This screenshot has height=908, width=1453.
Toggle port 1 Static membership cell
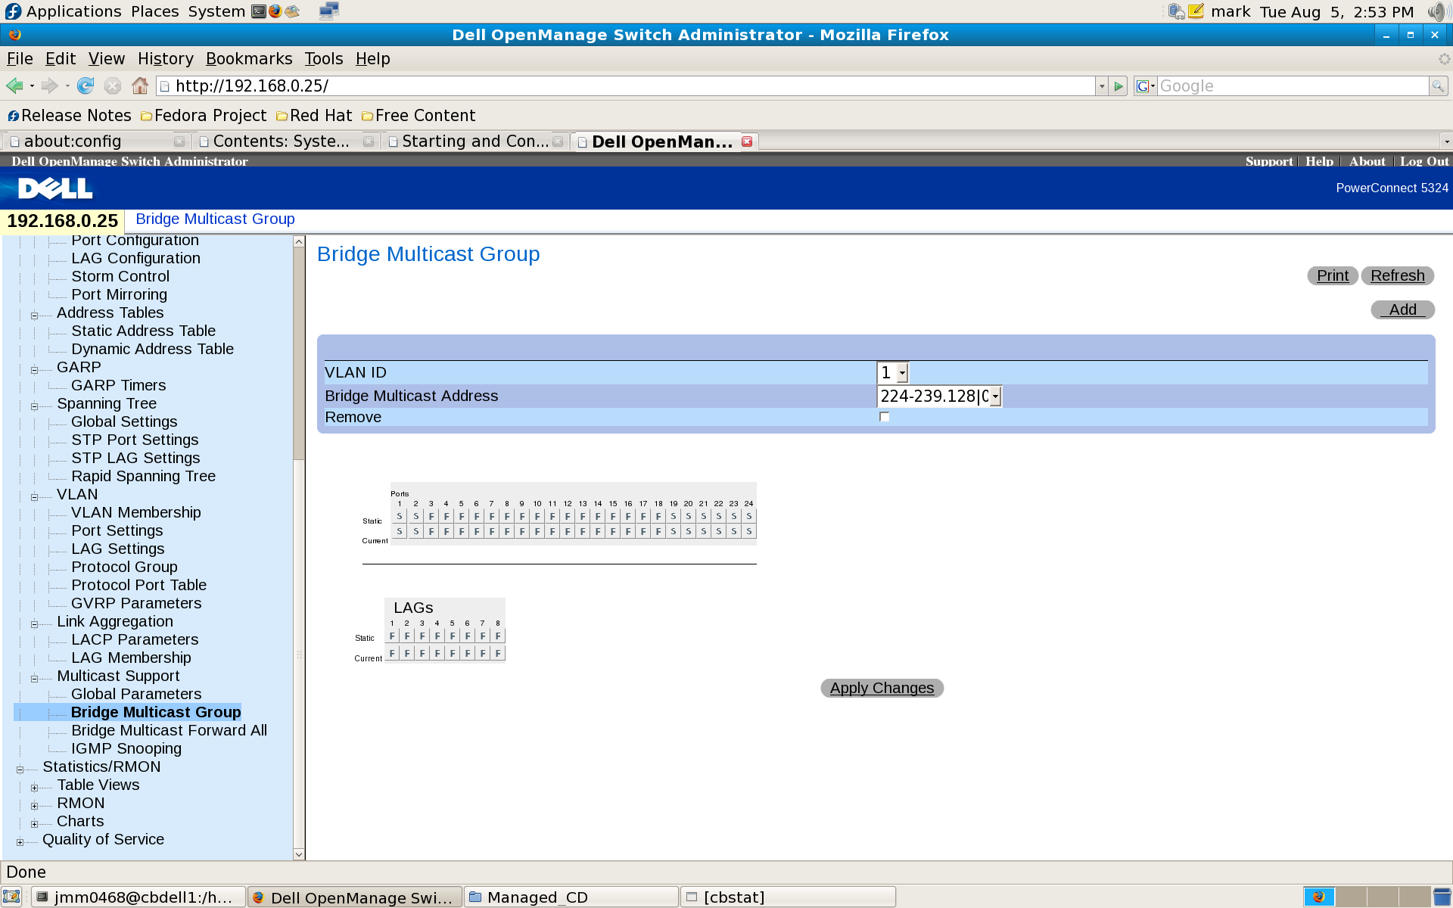point(400,516)
